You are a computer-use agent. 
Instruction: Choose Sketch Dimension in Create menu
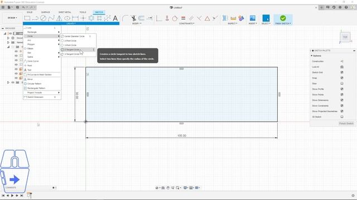pyautogui.click(x=42, y=97)
